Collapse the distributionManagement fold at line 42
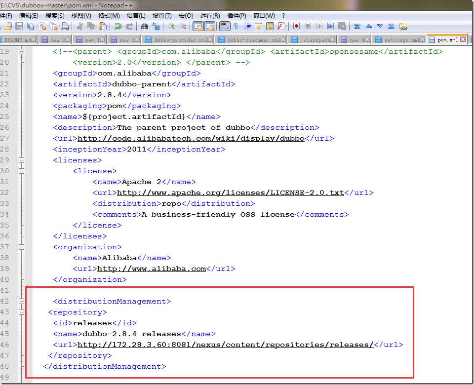Screen dimensions: 474x385 click(21, 301)
